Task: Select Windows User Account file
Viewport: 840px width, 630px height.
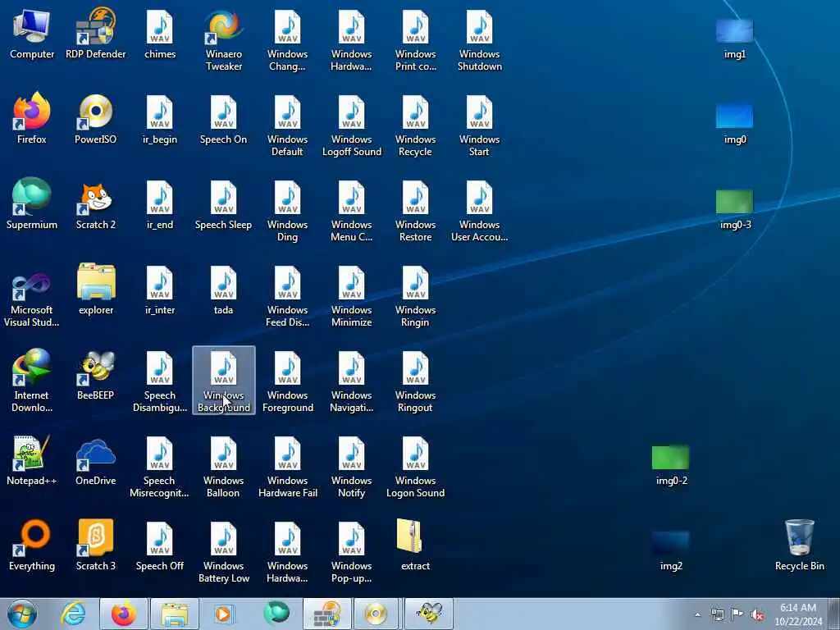Action: click(x=479, y=211)
